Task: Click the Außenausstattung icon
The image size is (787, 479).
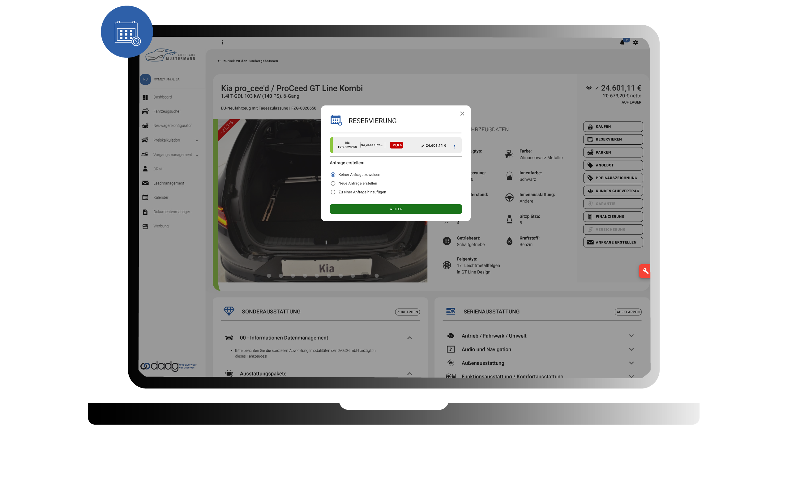Action: pyautogui.click(x=450, y=363)
